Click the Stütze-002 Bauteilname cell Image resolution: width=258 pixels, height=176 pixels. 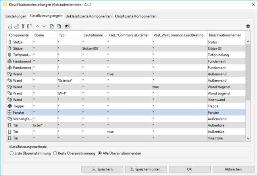(94, 48)
